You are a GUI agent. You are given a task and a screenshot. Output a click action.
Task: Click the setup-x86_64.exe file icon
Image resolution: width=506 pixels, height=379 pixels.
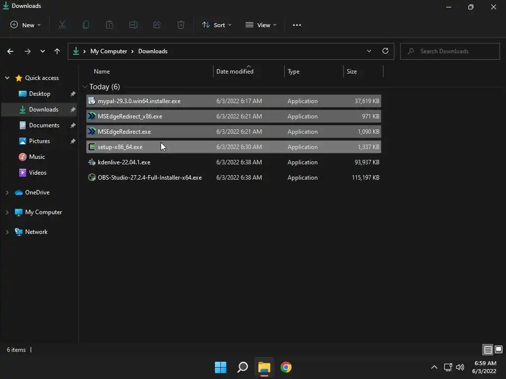(92, 147)
